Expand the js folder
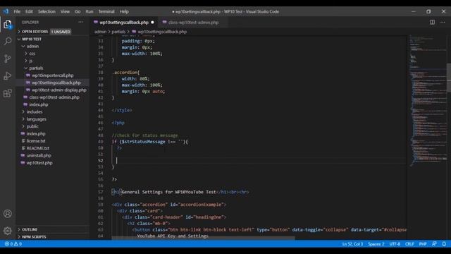Viewport: 451px width, 254px height. click(30, 61)
